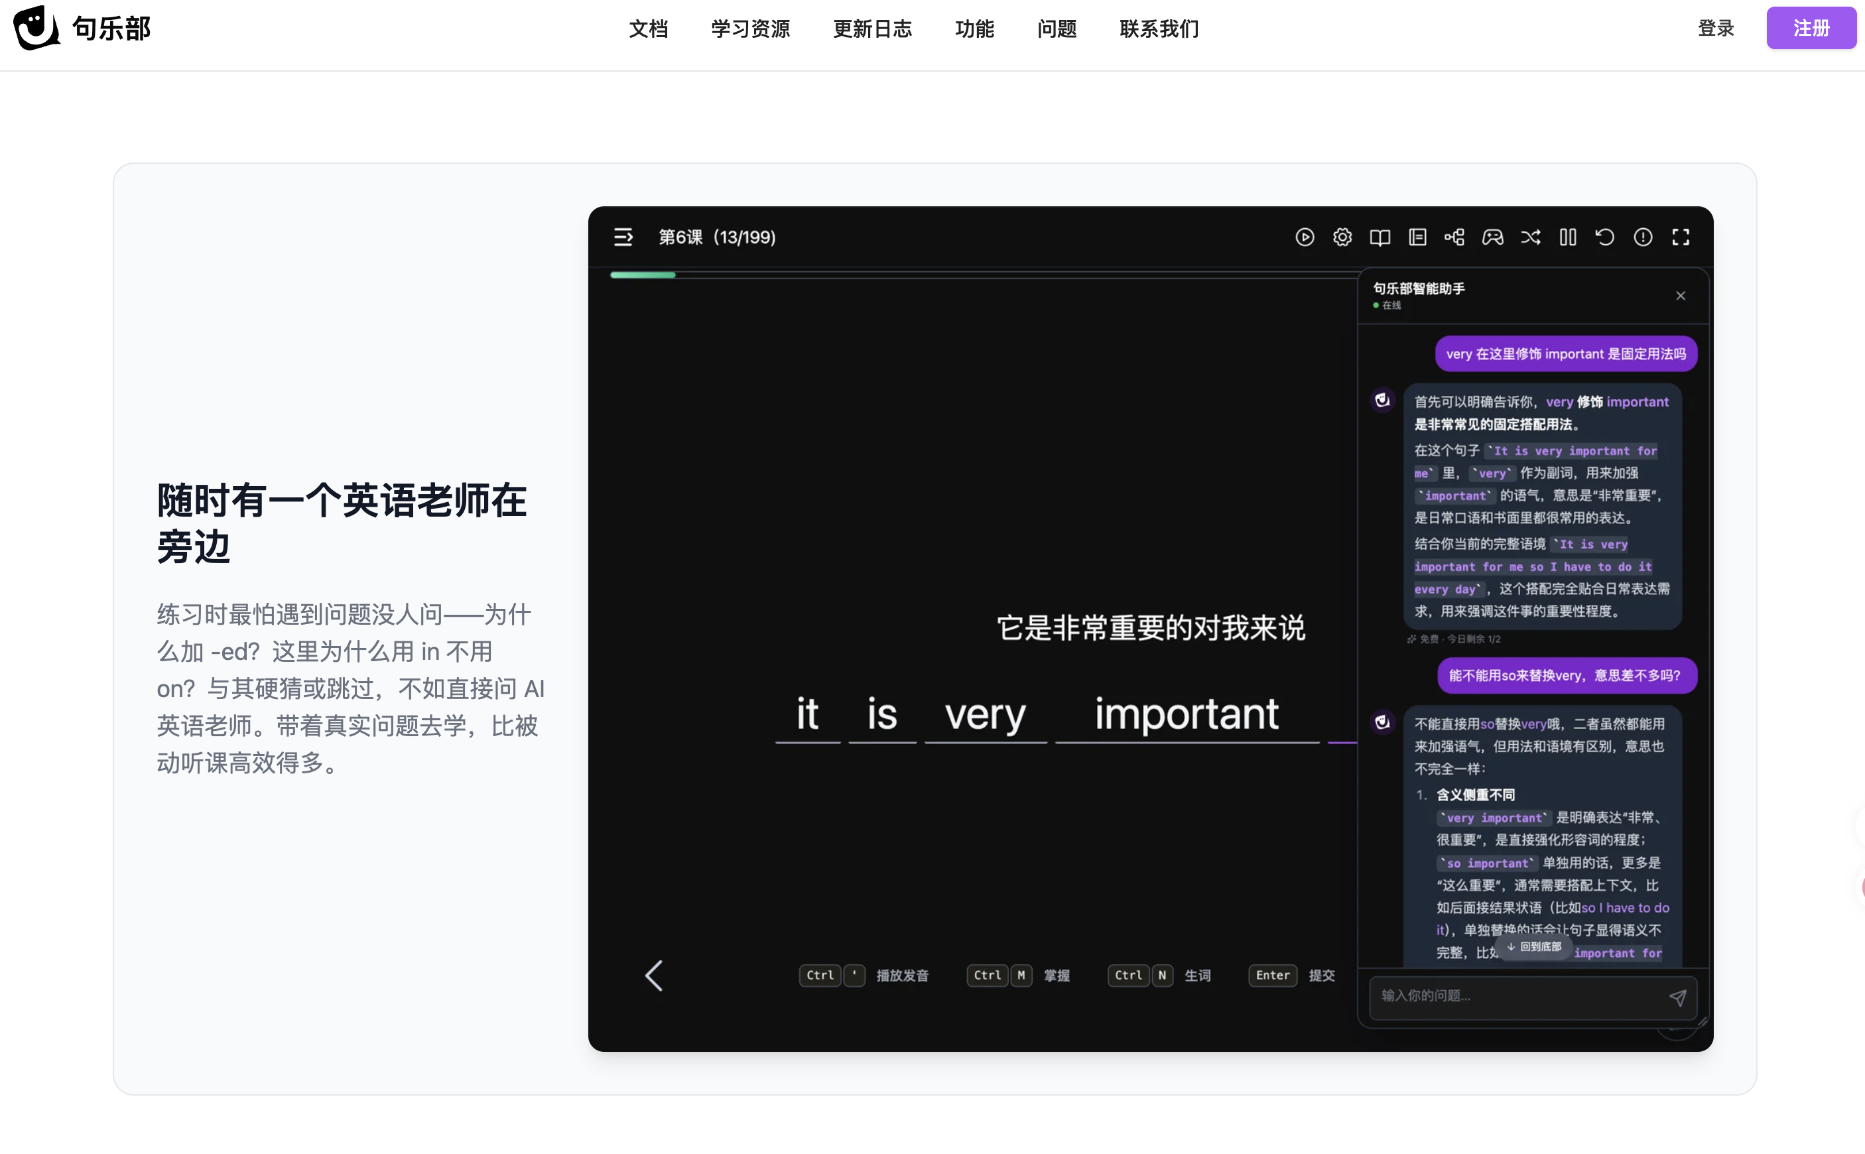Click the second assistant avatar icon

(1382, 722)
